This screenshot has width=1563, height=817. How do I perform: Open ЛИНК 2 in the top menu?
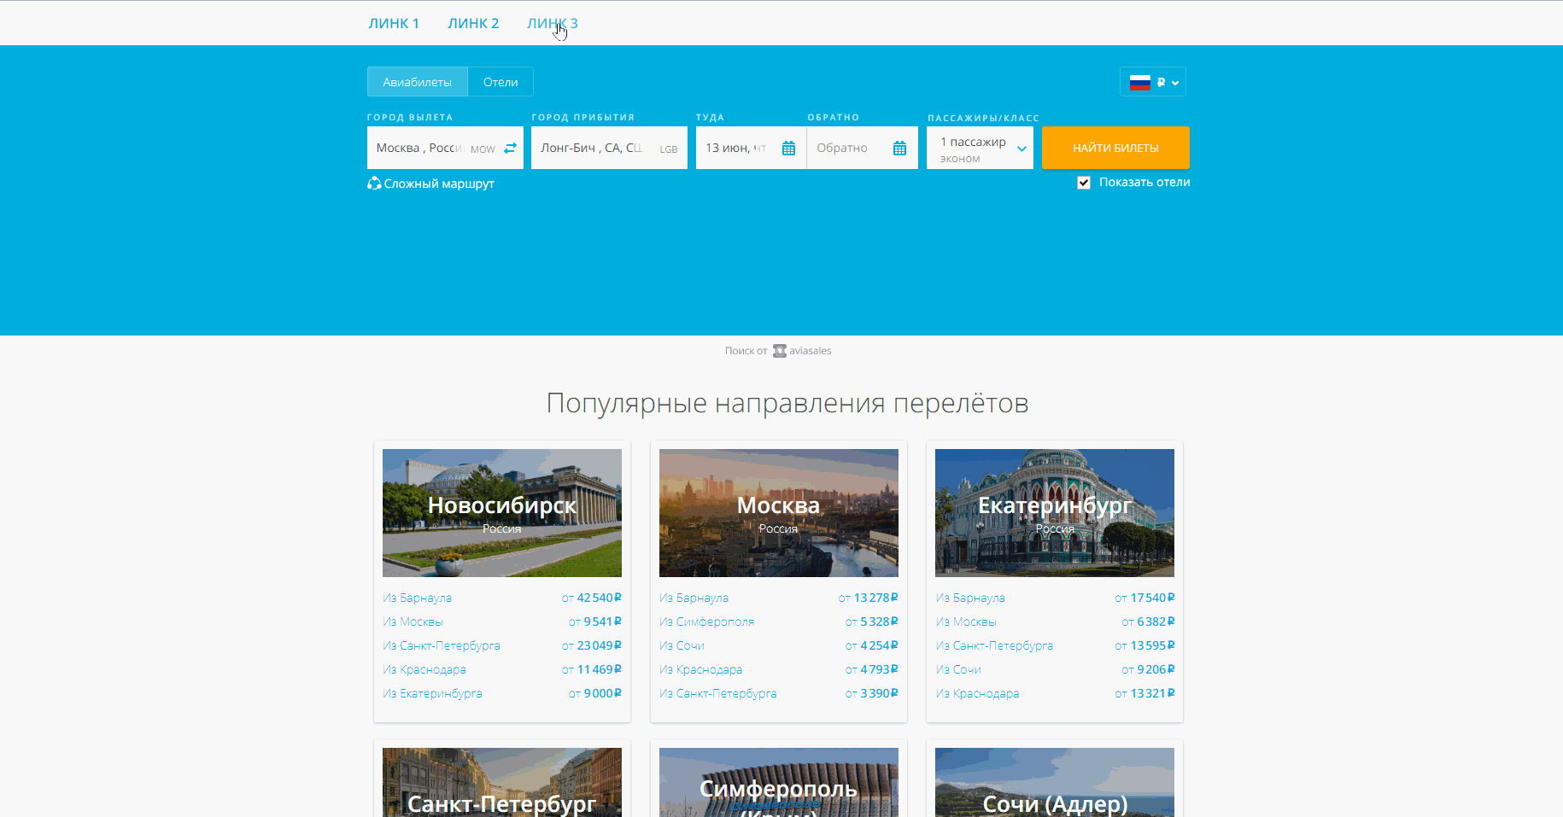473,23
